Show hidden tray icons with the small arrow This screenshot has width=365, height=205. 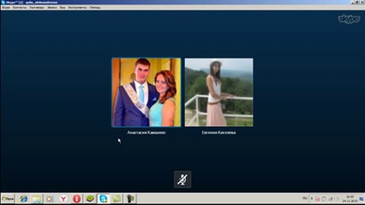point(311,199)
